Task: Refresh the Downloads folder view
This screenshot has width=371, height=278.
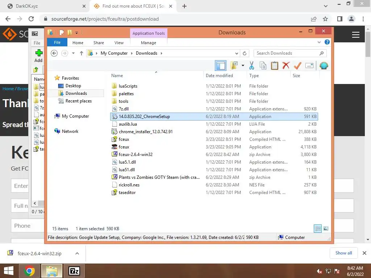Action: click(x=245, y=53)
